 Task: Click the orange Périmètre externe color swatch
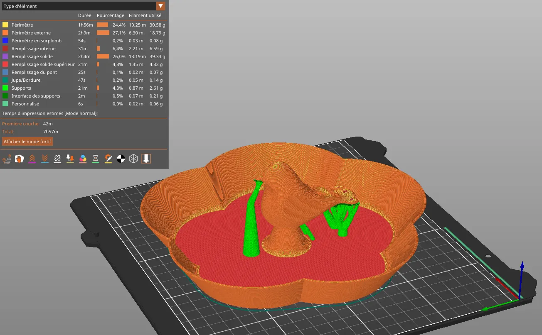[5, 33]
